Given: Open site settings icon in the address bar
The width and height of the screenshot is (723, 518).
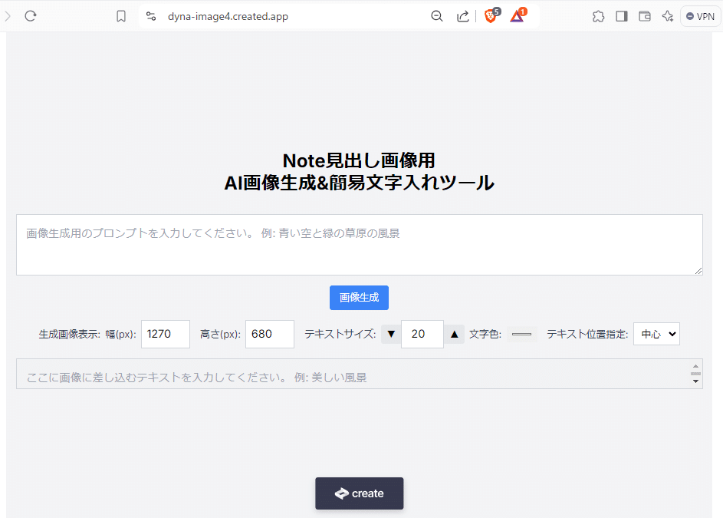Looking at the screenshot, I should tap(151, 17).
